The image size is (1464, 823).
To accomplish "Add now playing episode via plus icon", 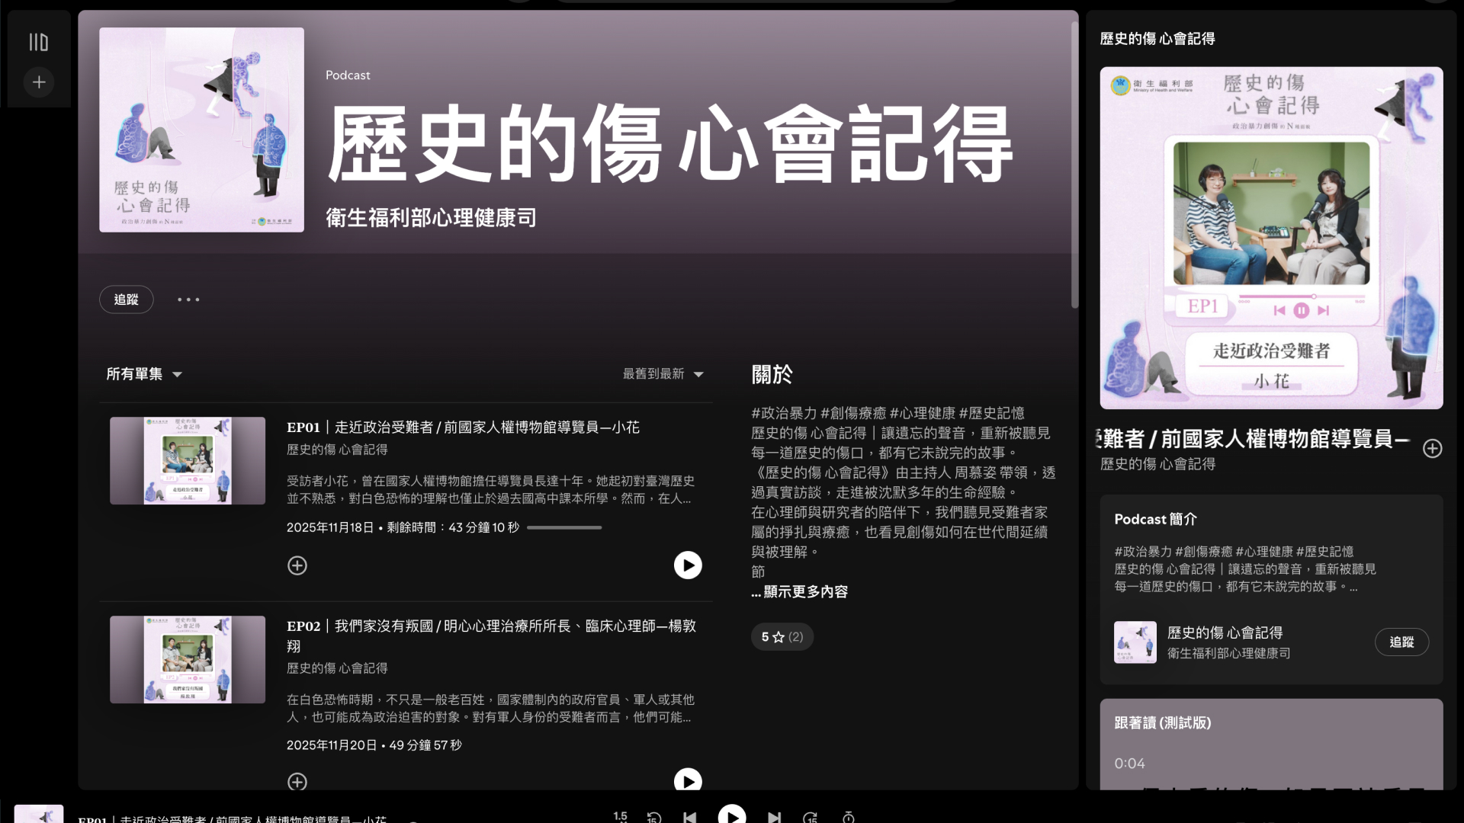I will point(1432,448).
